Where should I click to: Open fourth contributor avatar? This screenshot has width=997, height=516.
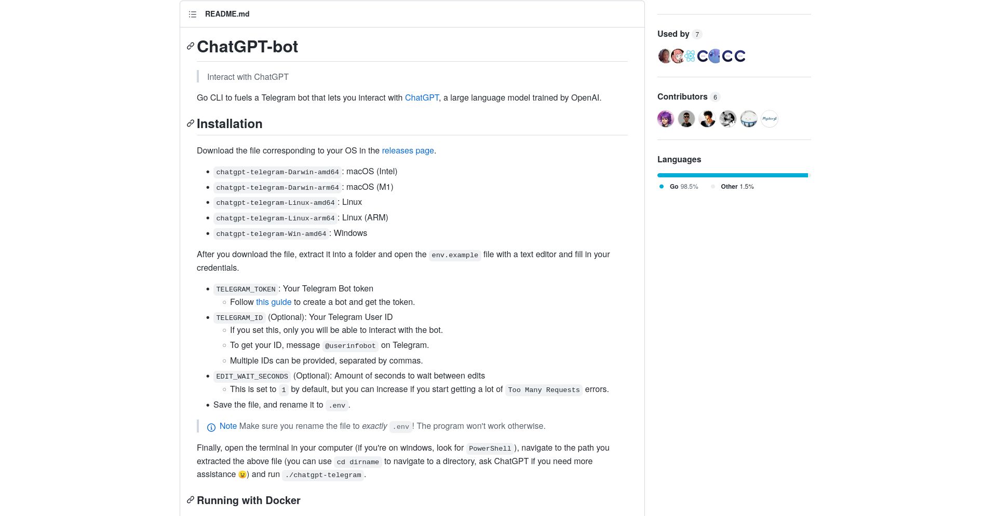tap(728, 119)
